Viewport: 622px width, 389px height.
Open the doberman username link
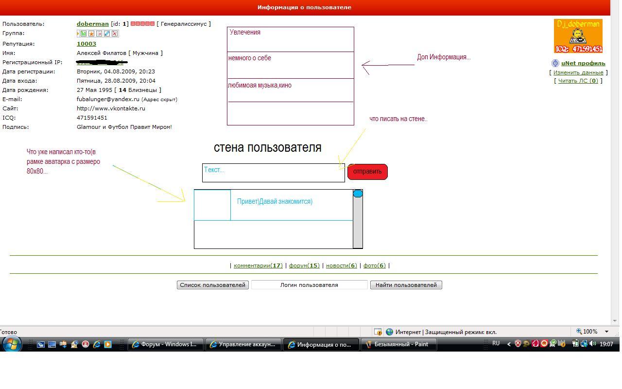click(x=92, y=24)
